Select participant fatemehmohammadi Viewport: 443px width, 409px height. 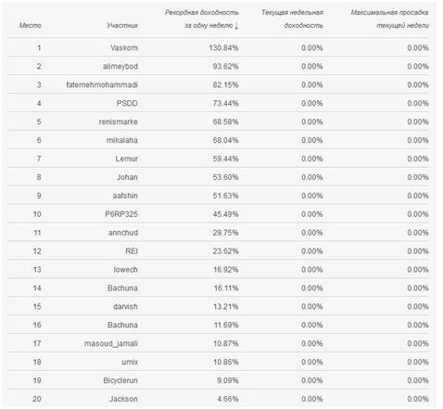pos(102,84)
